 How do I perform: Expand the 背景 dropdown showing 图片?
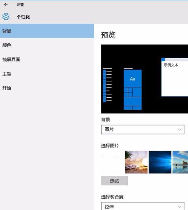click(143, 130)
